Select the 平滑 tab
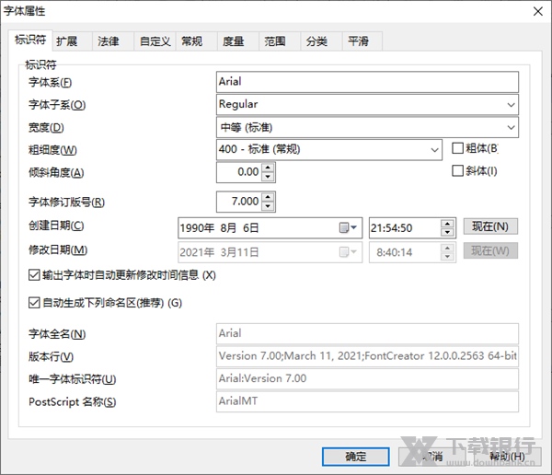This screenshot has height=475, width=552. [x=358, y=41]
